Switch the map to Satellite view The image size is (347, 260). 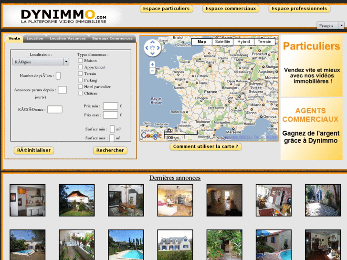pyautogui.click(x=222, y=42)
